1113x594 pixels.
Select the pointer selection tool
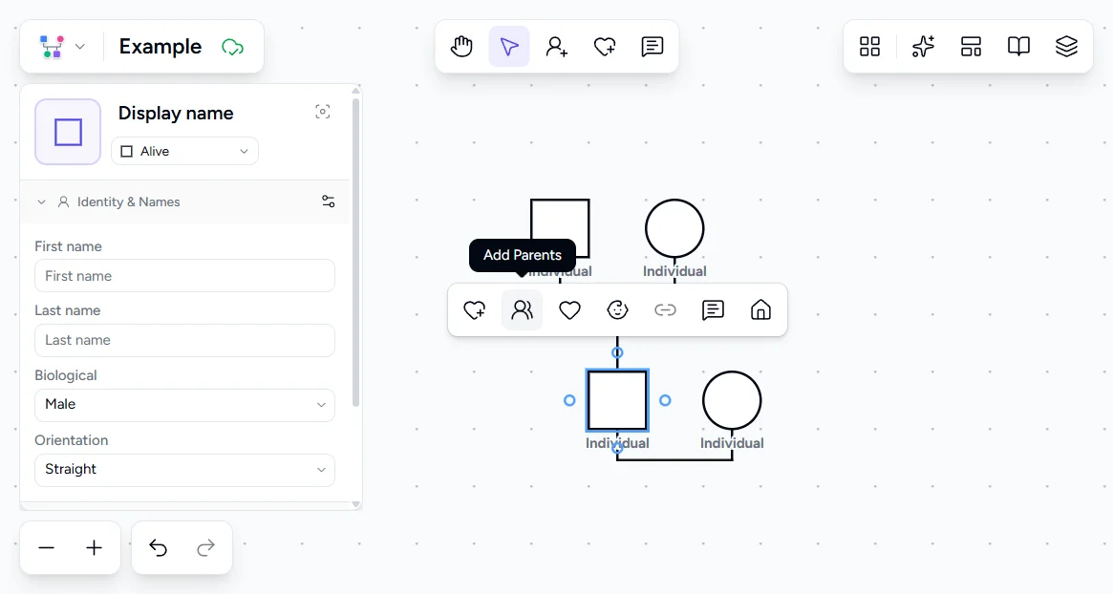(x=509, y=47)
